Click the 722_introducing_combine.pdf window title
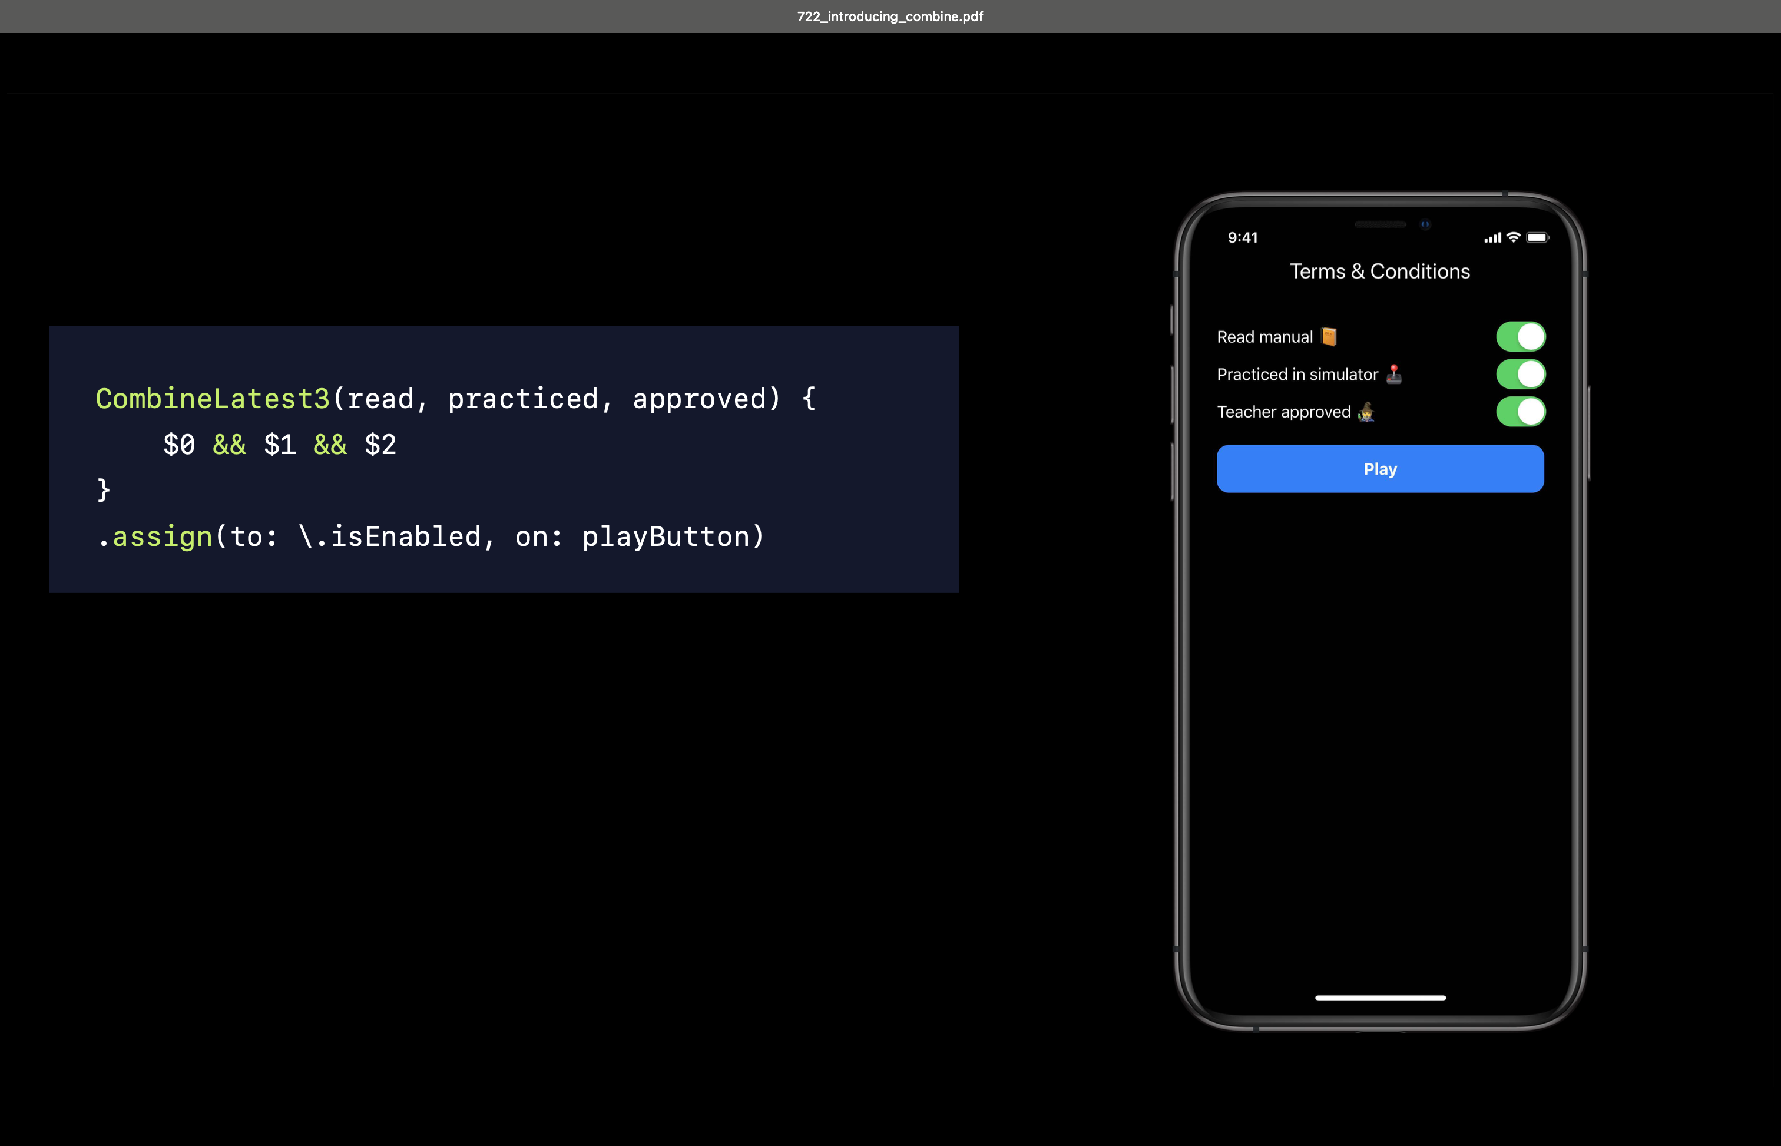The width and height of the screenshot is (1781, 1146). coord(890,16)
